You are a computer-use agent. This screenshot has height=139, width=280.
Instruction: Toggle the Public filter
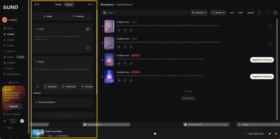pyautogui.click(x=241, y=13)
